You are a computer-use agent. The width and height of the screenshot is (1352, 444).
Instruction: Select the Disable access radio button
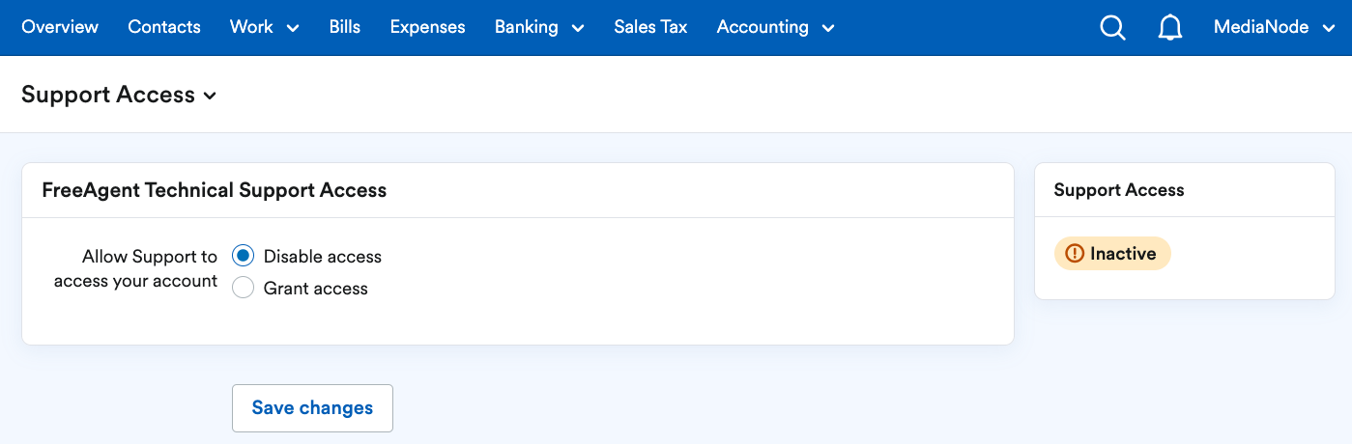(244, 256)
